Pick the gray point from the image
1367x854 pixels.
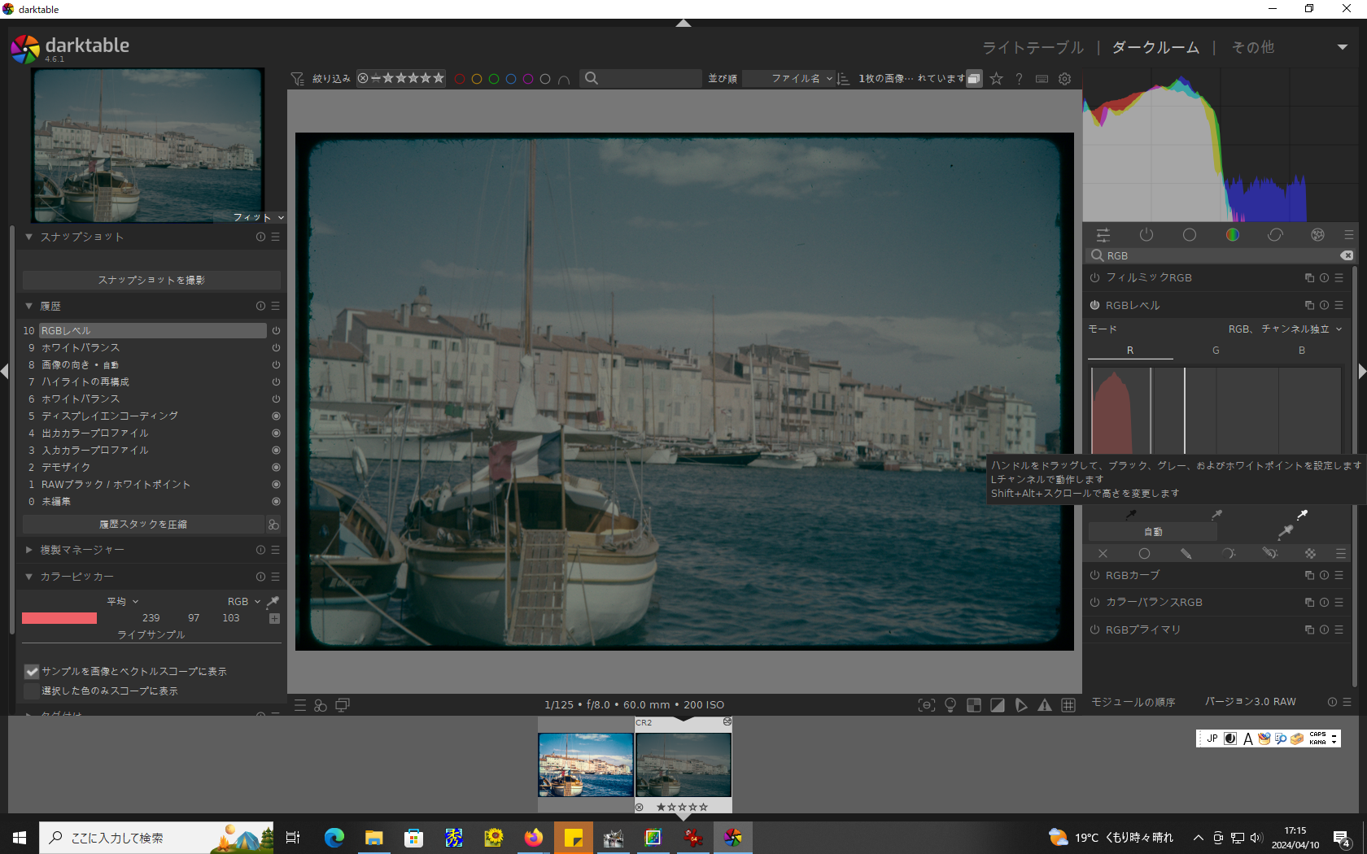click(1216, 515)
